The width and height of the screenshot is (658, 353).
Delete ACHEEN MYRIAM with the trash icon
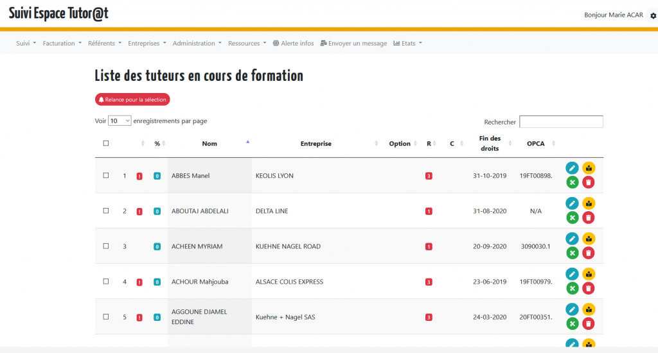589,253
